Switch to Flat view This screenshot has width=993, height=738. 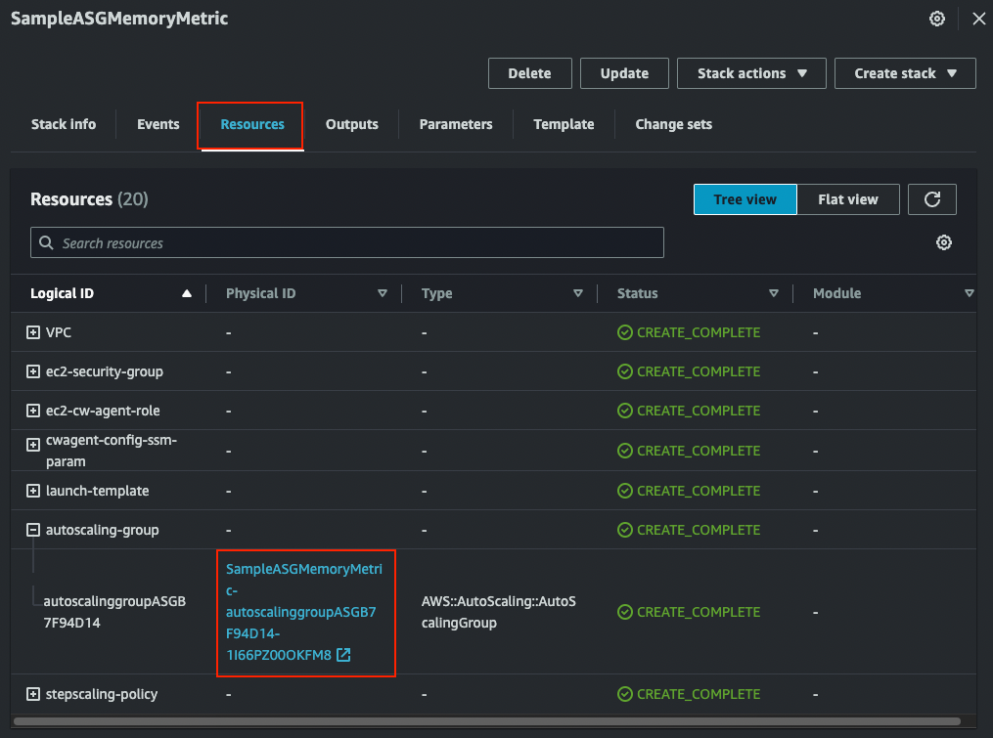(x=848, y=199)
